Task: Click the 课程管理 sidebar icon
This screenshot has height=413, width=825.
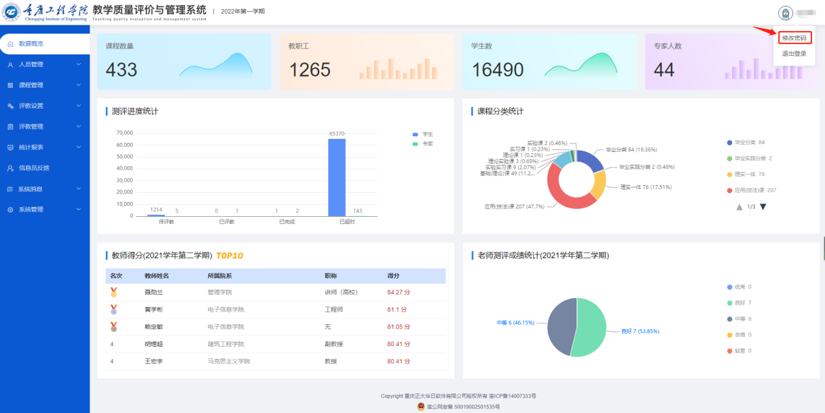Action: click(10, 85)
